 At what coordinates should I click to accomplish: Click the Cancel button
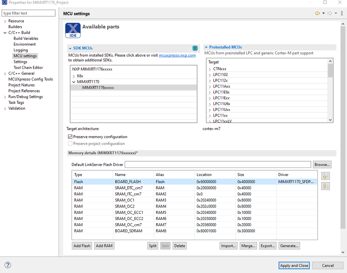328,265
